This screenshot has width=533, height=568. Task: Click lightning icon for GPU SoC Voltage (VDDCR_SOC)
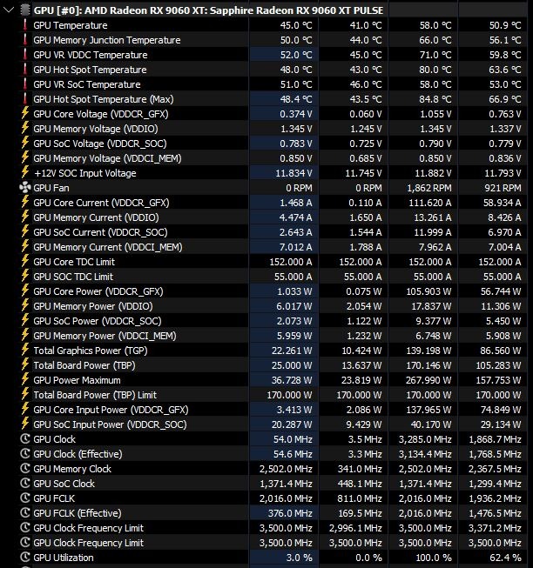(24, 144)
